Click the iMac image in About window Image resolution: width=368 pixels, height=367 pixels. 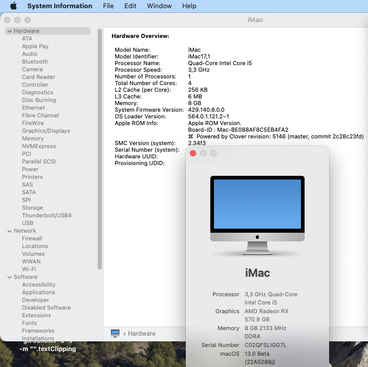(257, 215)
